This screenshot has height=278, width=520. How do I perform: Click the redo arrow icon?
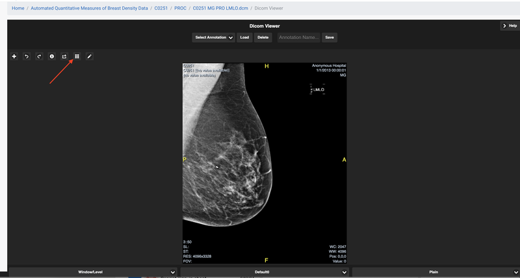(39, 57)
